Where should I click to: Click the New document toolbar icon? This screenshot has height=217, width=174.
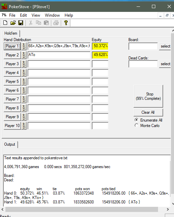point(5,22)
